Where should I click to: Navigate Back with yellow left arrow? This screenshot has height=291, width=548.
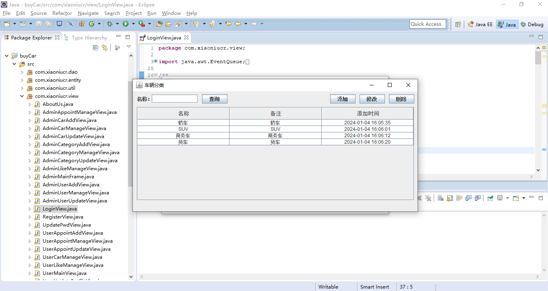tap(238, 24)
